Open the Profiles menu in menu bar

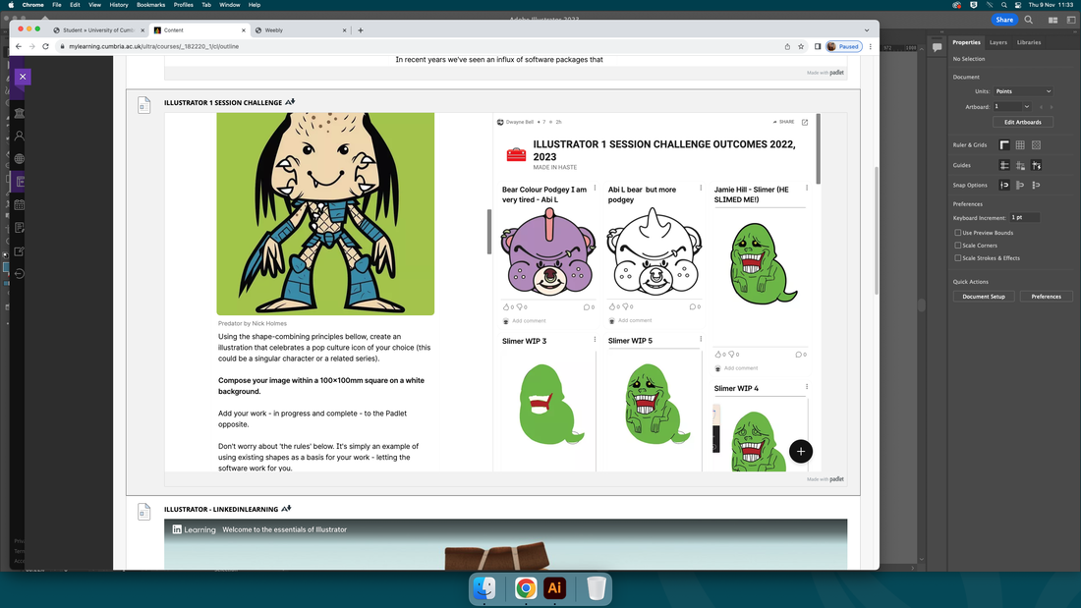[x=184, y=5]
